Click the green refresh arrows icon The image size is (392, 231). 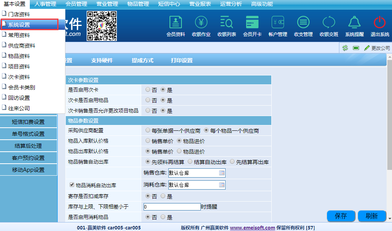345,48
